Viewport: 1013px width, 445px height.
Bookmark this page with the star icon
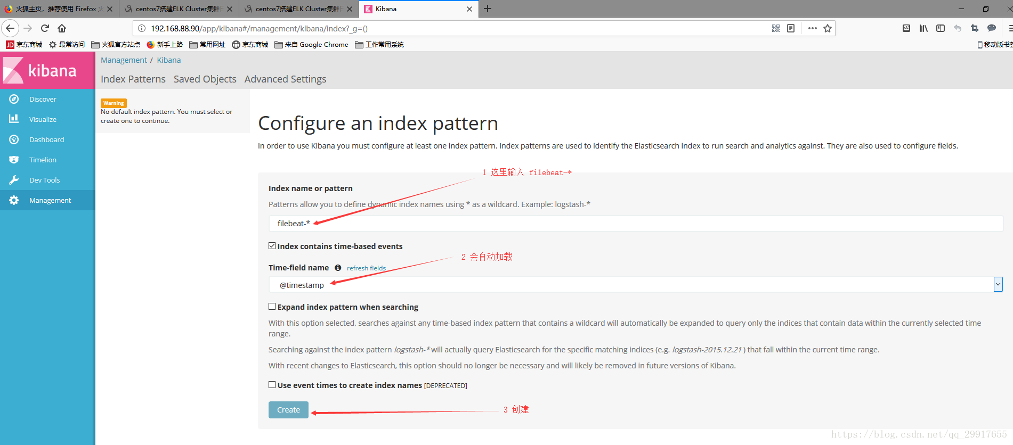point(828,28)
